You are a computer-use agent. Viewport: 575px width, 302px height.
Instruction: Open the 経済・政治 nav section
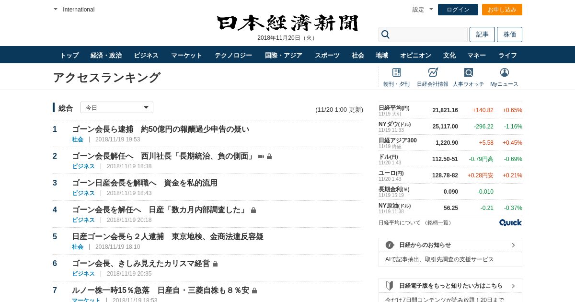(x=106, y=55)
